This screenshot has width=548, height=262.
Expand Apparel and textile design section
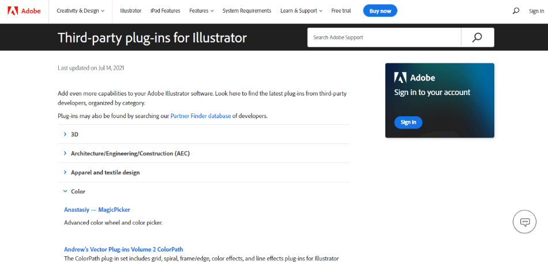tap(204, 172)
